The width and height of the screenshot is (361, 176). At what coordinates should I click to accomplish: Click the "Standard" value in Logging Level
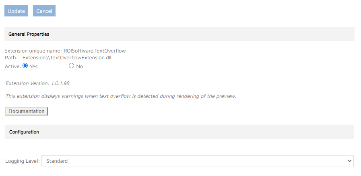click(57, 161)
